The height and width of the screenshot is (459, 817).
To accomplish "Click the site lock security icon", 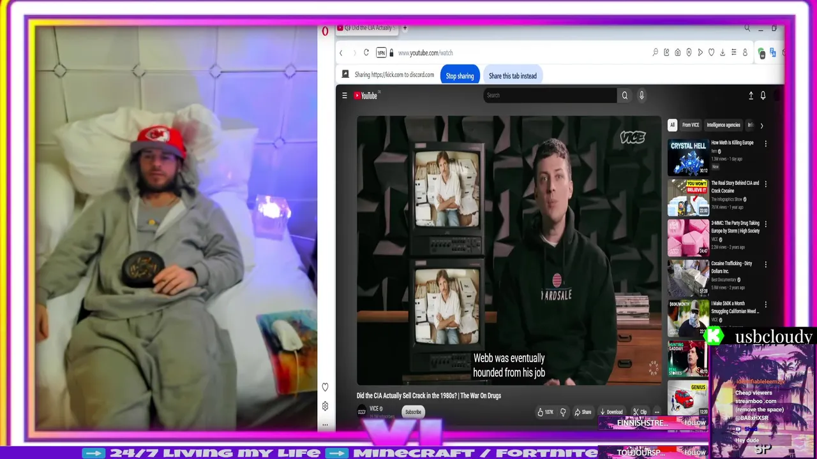I will 391,53.
